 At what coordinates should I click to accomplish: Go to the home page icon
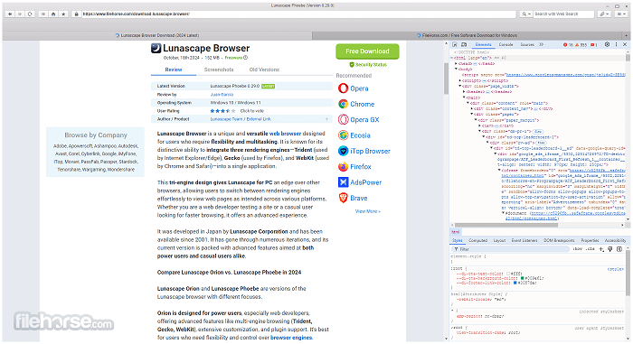point(53,14)
